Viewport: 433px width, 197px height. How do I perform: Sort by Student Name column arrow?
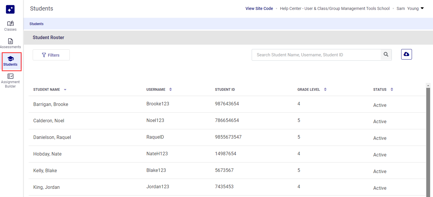click(65, 90)
